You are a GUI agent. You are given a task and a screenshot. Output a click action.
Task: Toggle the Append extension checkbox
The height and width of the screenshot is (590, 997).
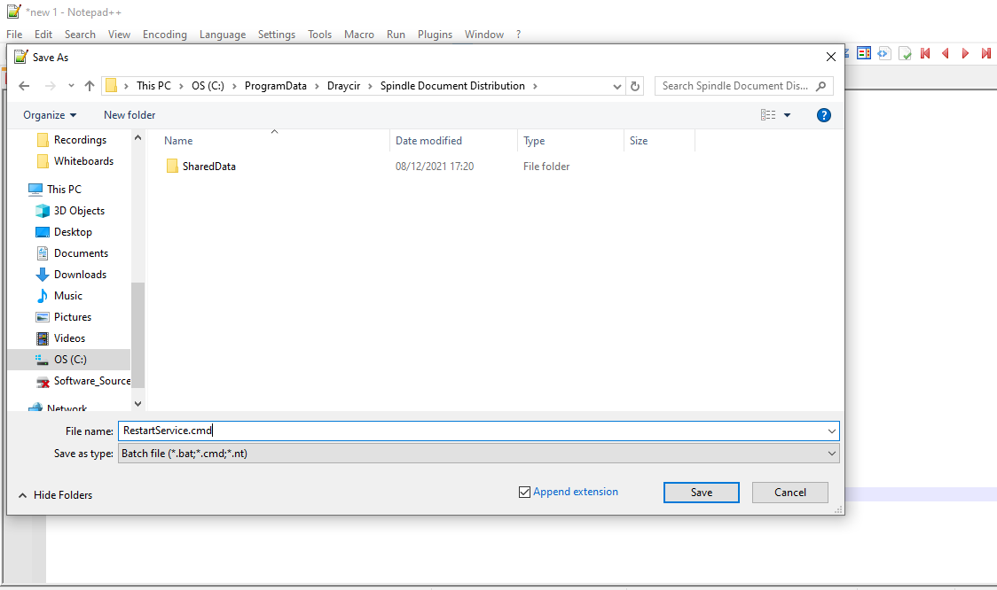[524, 493]
